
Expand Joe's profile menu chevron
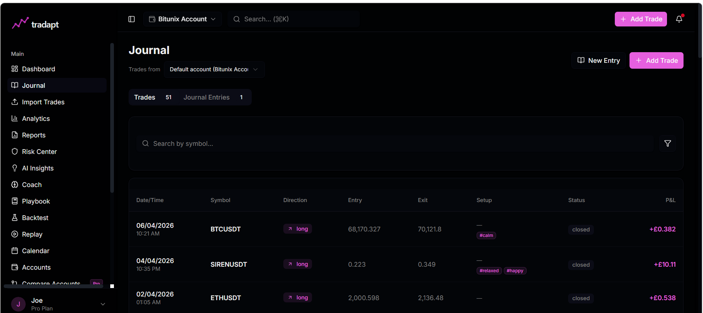(x=103, y=304)
